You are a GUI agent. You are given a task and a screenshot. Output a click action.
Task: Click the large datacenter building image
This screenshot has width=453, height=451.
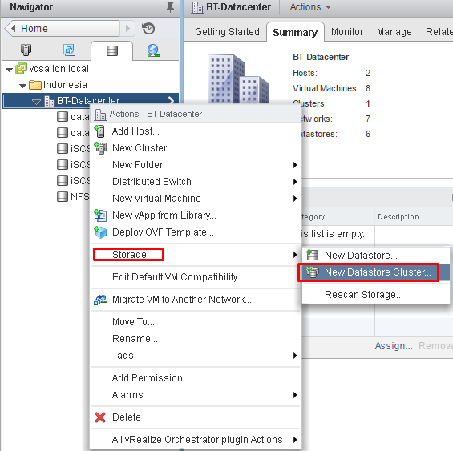pos(238,79)
